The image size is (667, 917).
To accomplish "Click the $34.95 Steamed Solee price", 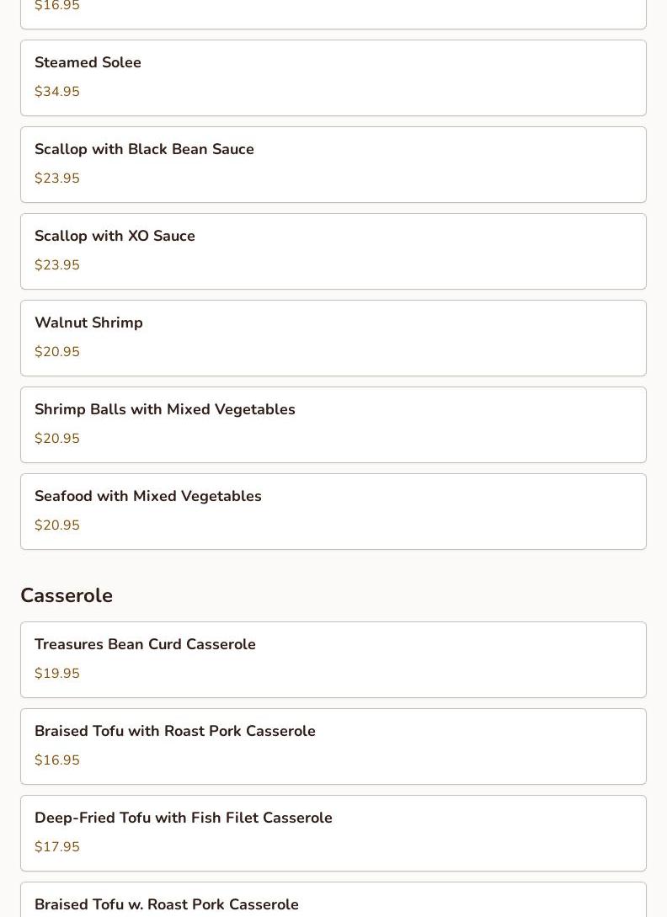I will pos(57,92).
